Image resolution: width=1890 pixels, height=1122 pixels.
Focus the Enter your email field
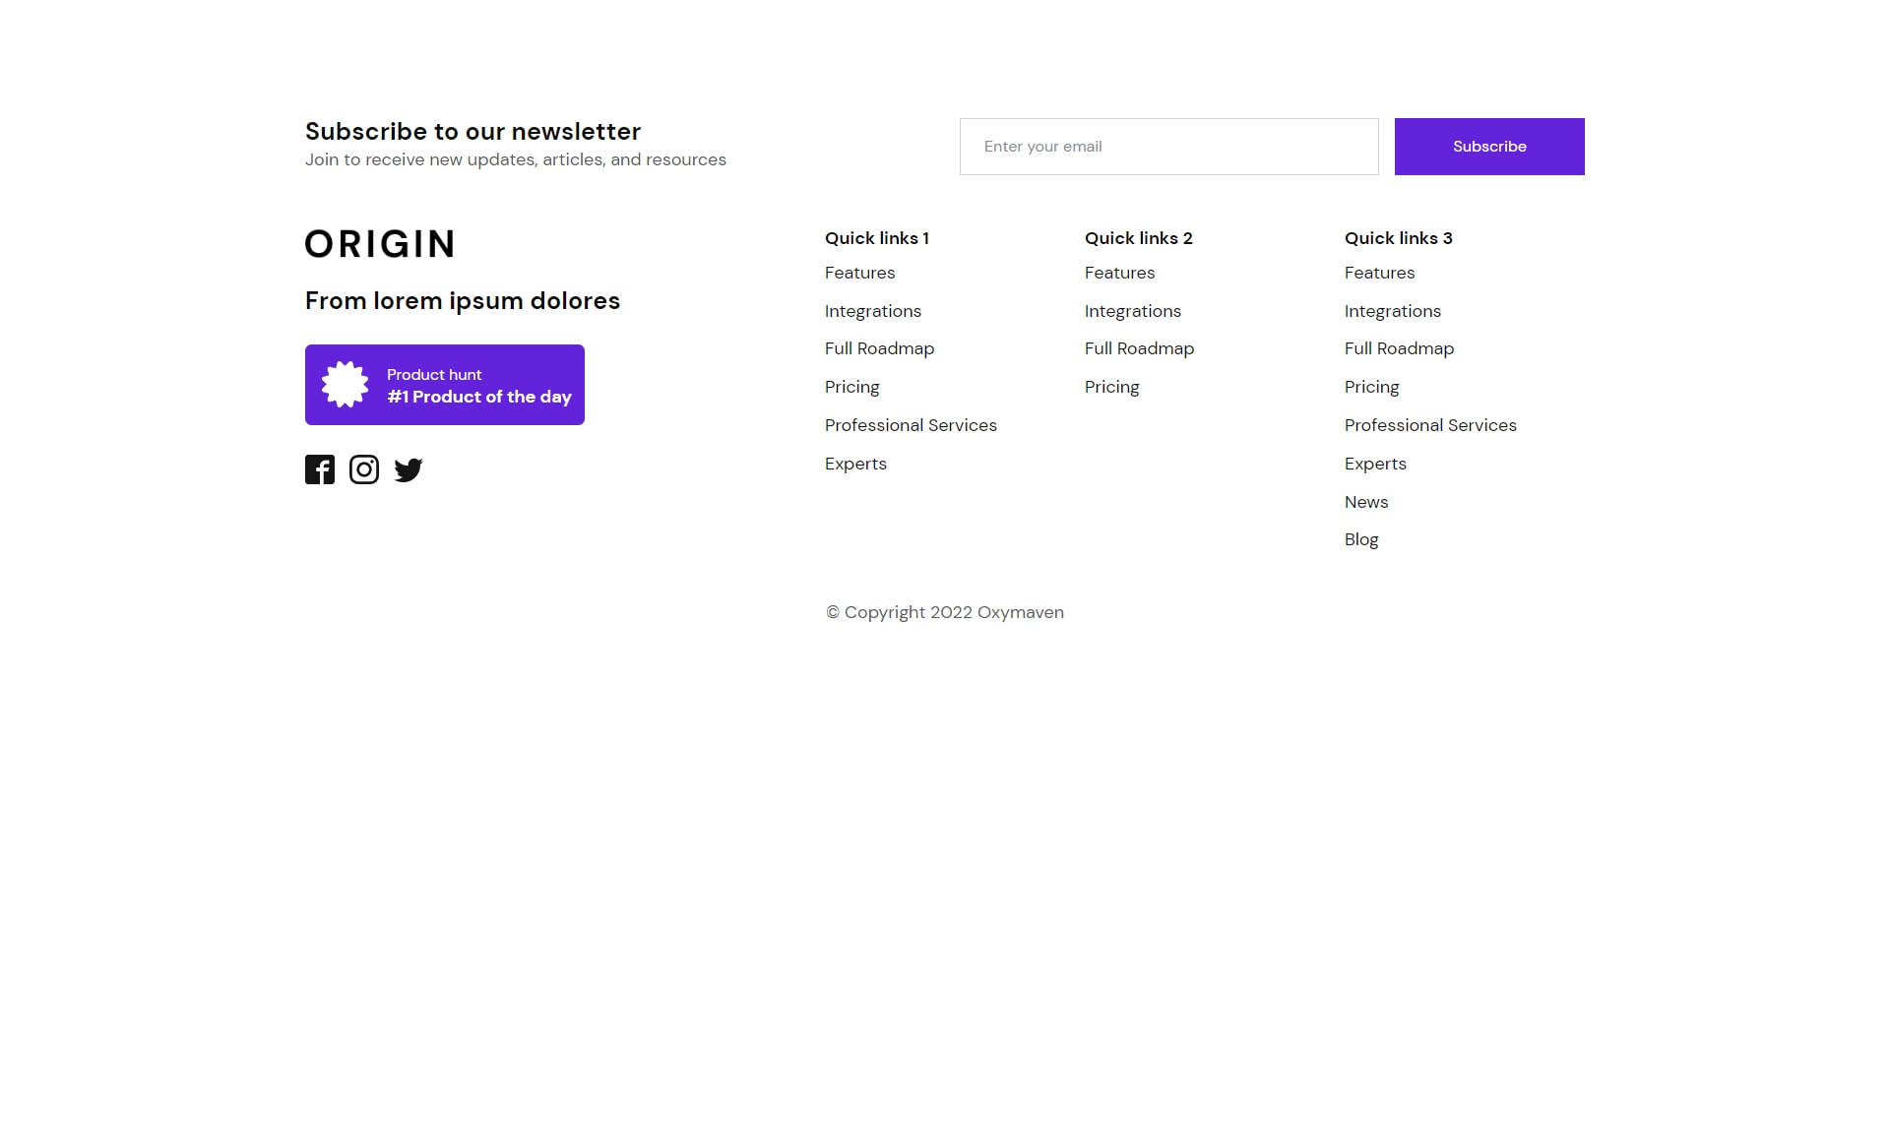coord(1169,147)
